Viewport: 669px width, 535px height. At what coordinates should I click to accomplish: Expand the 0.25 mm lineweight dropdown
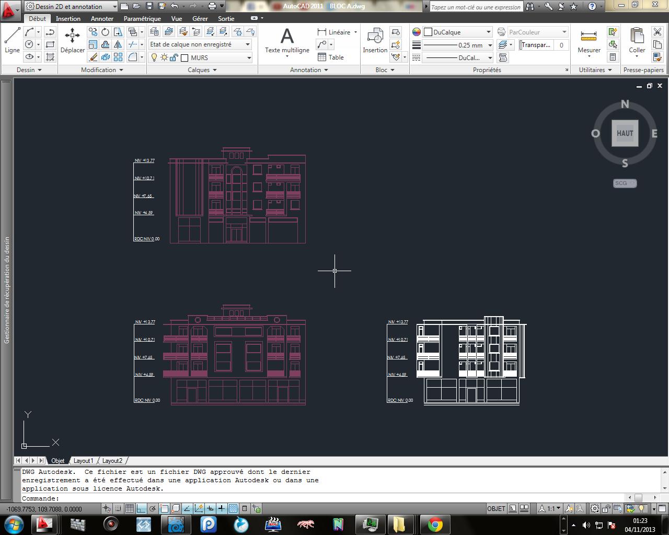490,45
